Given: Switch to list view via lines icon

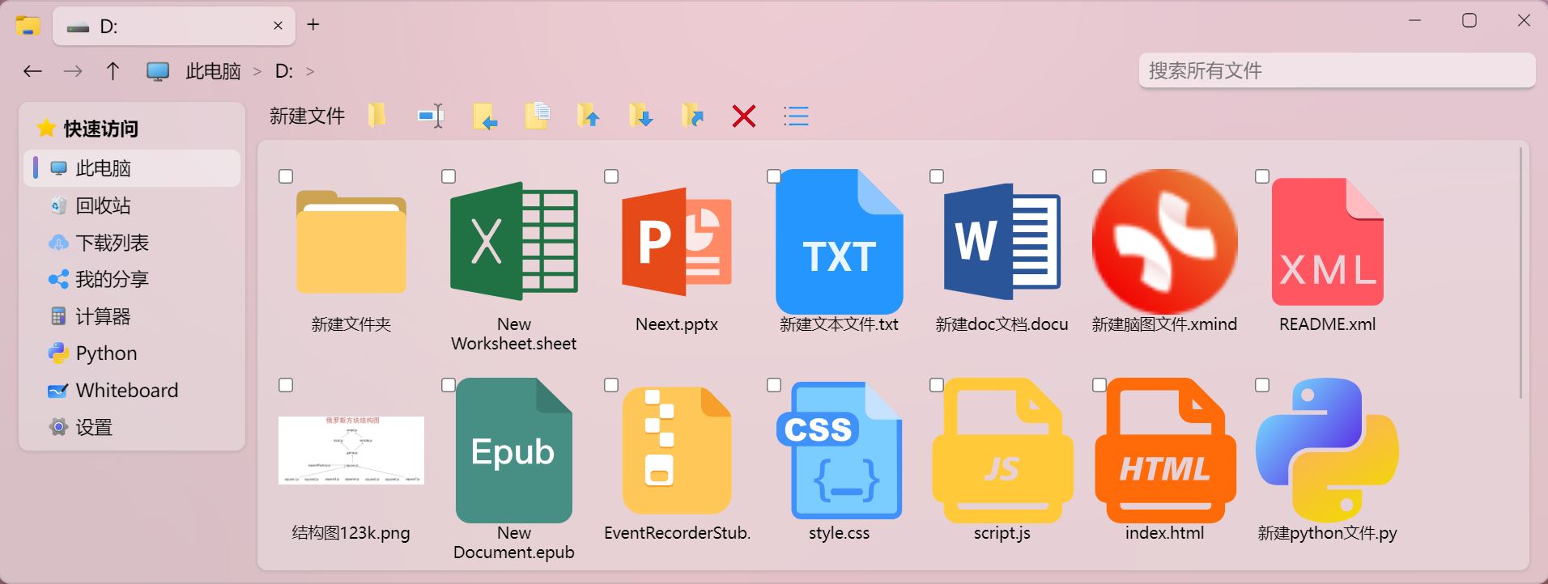Looking at the screenshot, I should coord(796,116).
